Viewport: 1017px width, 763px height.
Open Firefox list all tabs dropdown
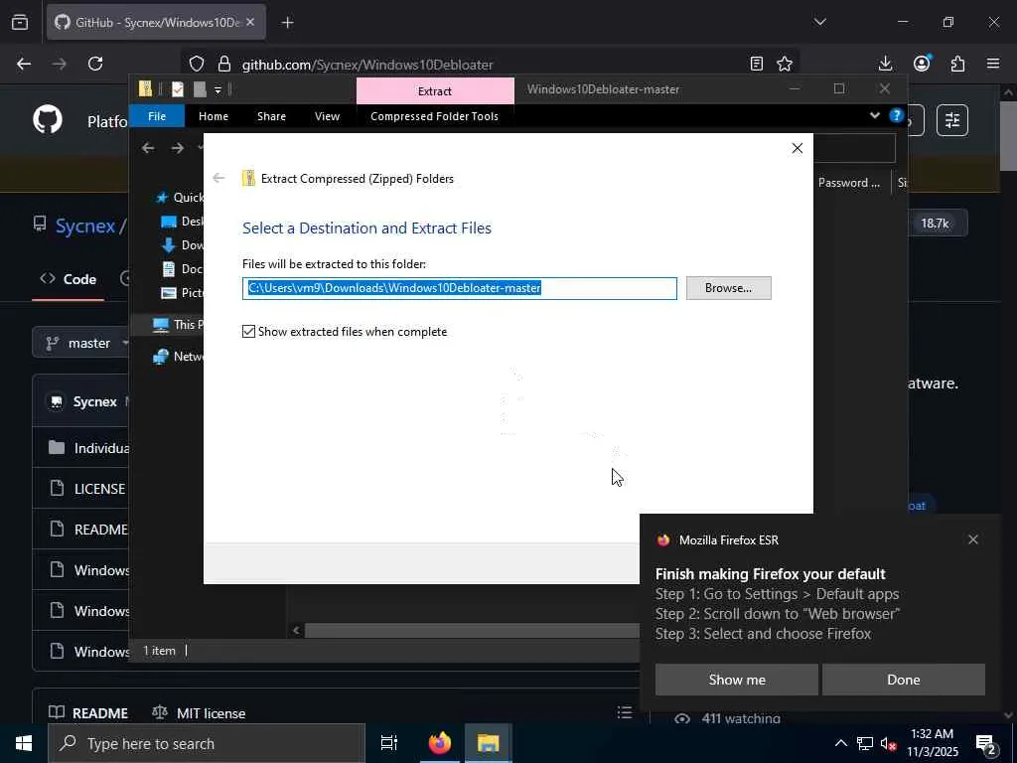tap(819, 22)
